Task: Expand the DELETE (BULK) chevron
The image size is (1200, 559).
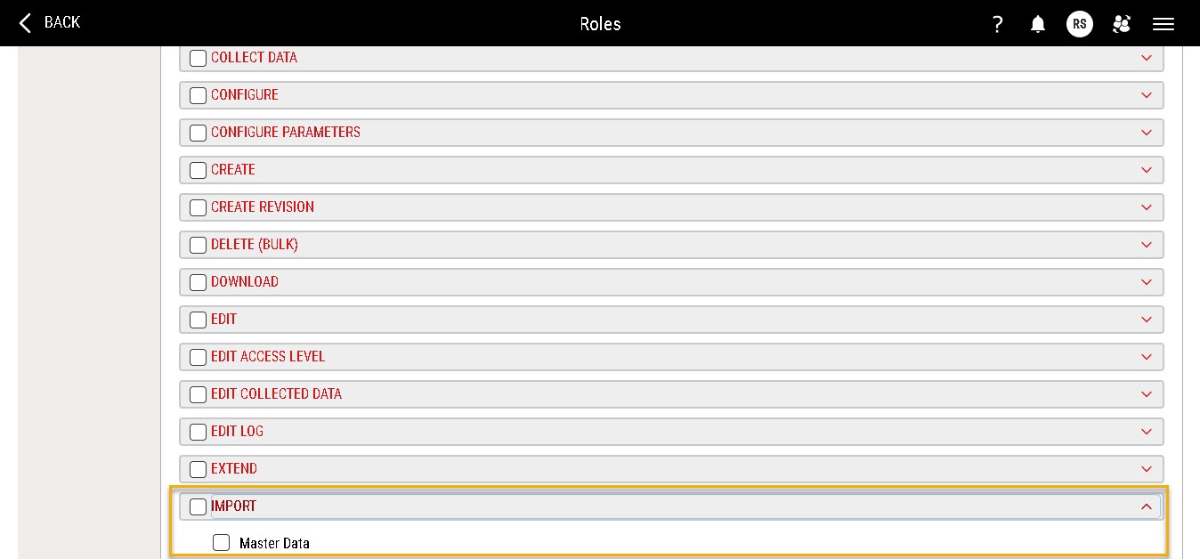Action: click(1147, 245)
